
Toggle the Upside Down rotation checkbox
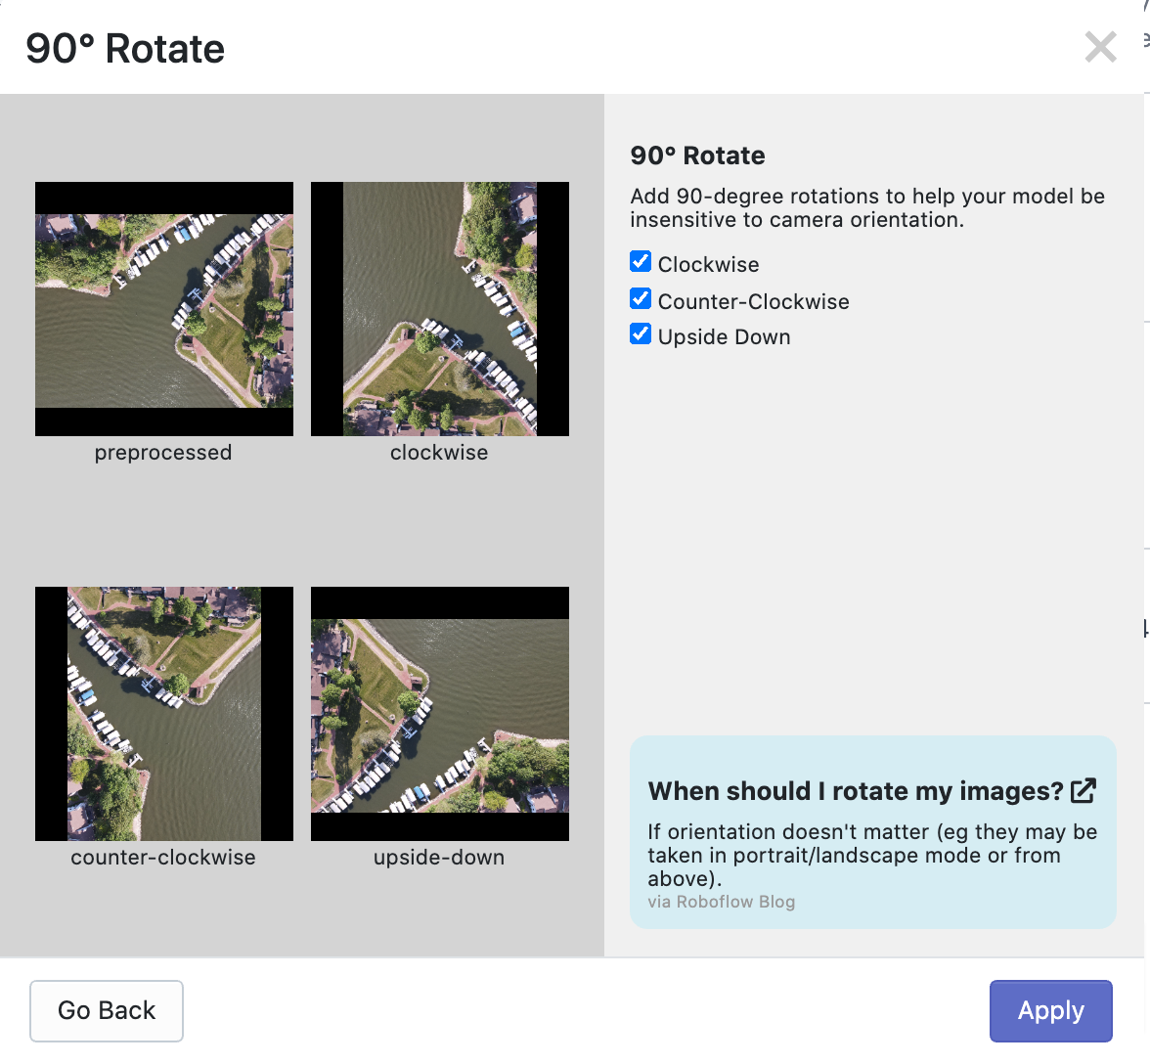coord(641,333)
